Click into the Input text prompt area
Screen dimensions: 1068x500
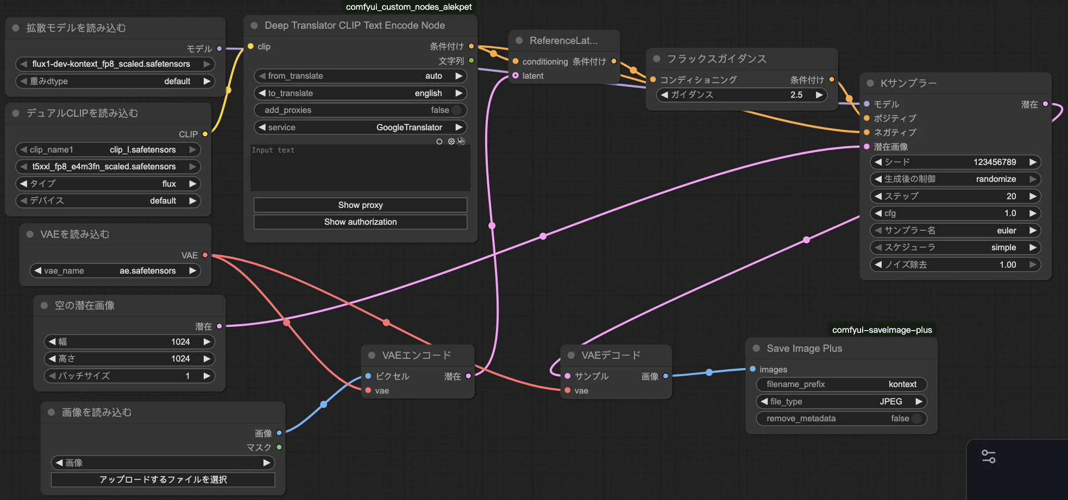click(x=360, y=167)
